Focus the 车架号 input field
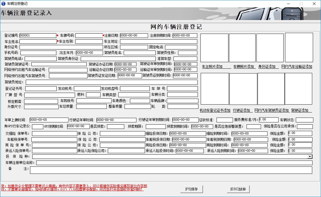This screenshot has height=197, width=321. (182, 88)
